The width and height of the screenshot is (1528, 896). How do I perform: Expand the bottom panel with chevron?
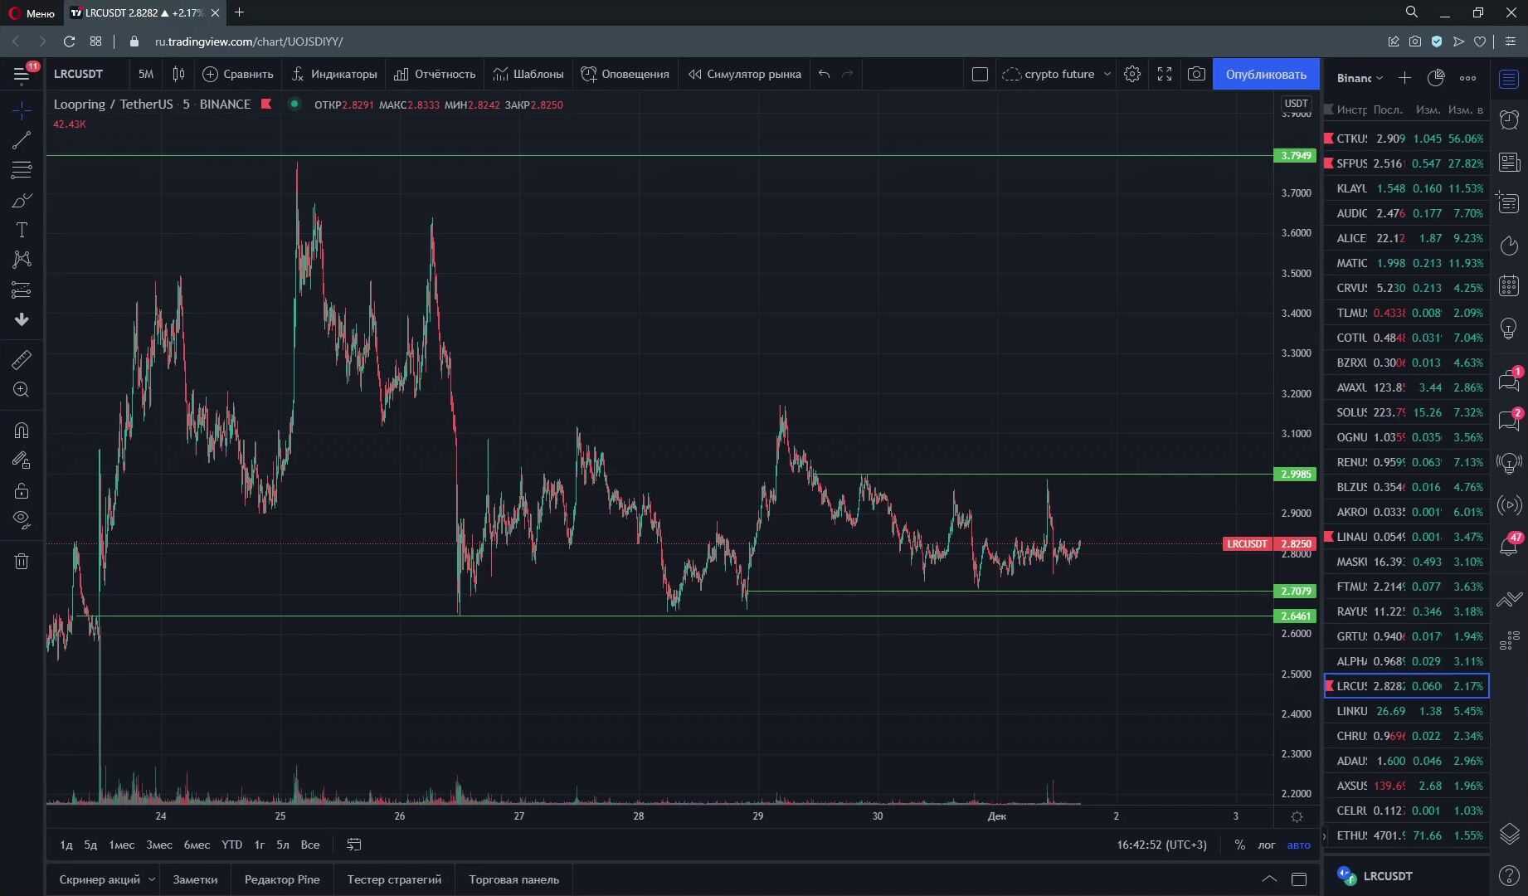coord(1269,879)
